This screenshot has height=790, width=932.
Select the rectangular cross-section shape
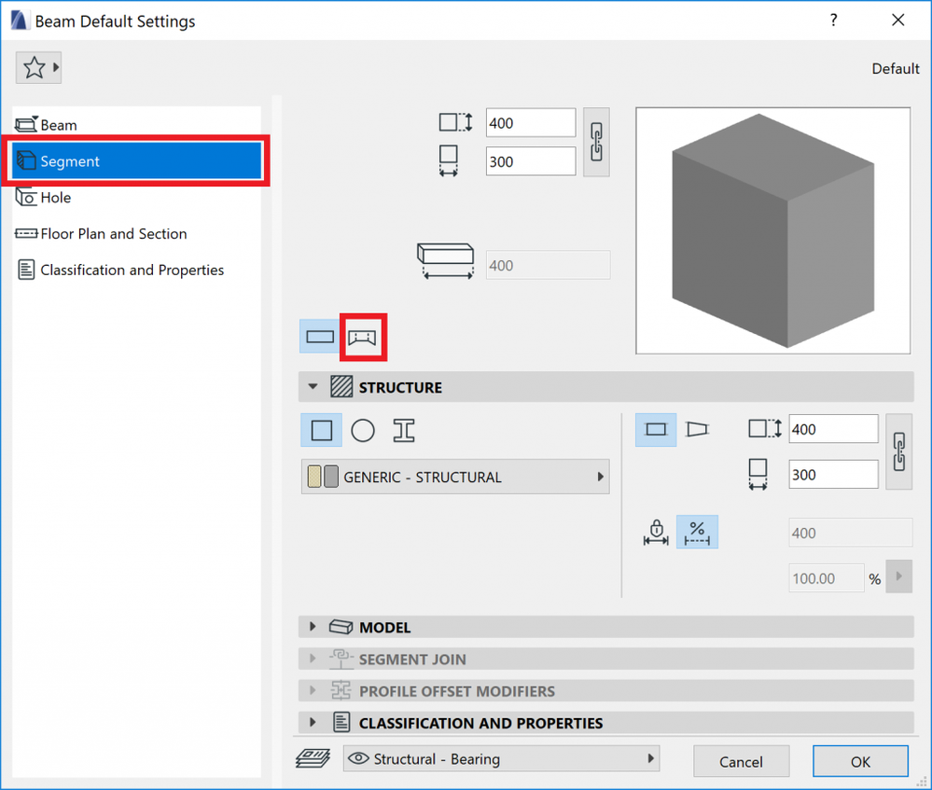[x=322, y=430]
